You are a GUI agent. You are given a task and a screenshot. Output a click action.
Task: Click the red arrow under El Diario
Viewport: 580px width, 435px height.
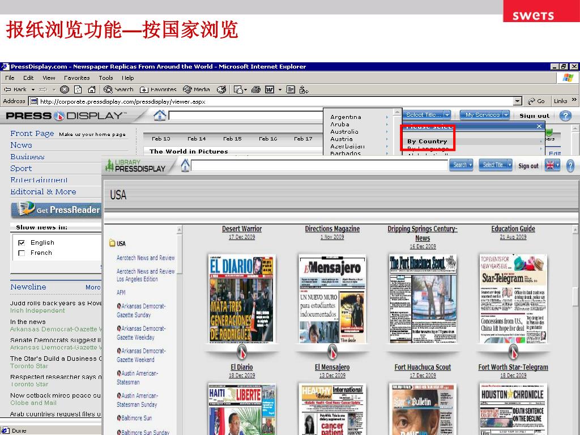241,352
